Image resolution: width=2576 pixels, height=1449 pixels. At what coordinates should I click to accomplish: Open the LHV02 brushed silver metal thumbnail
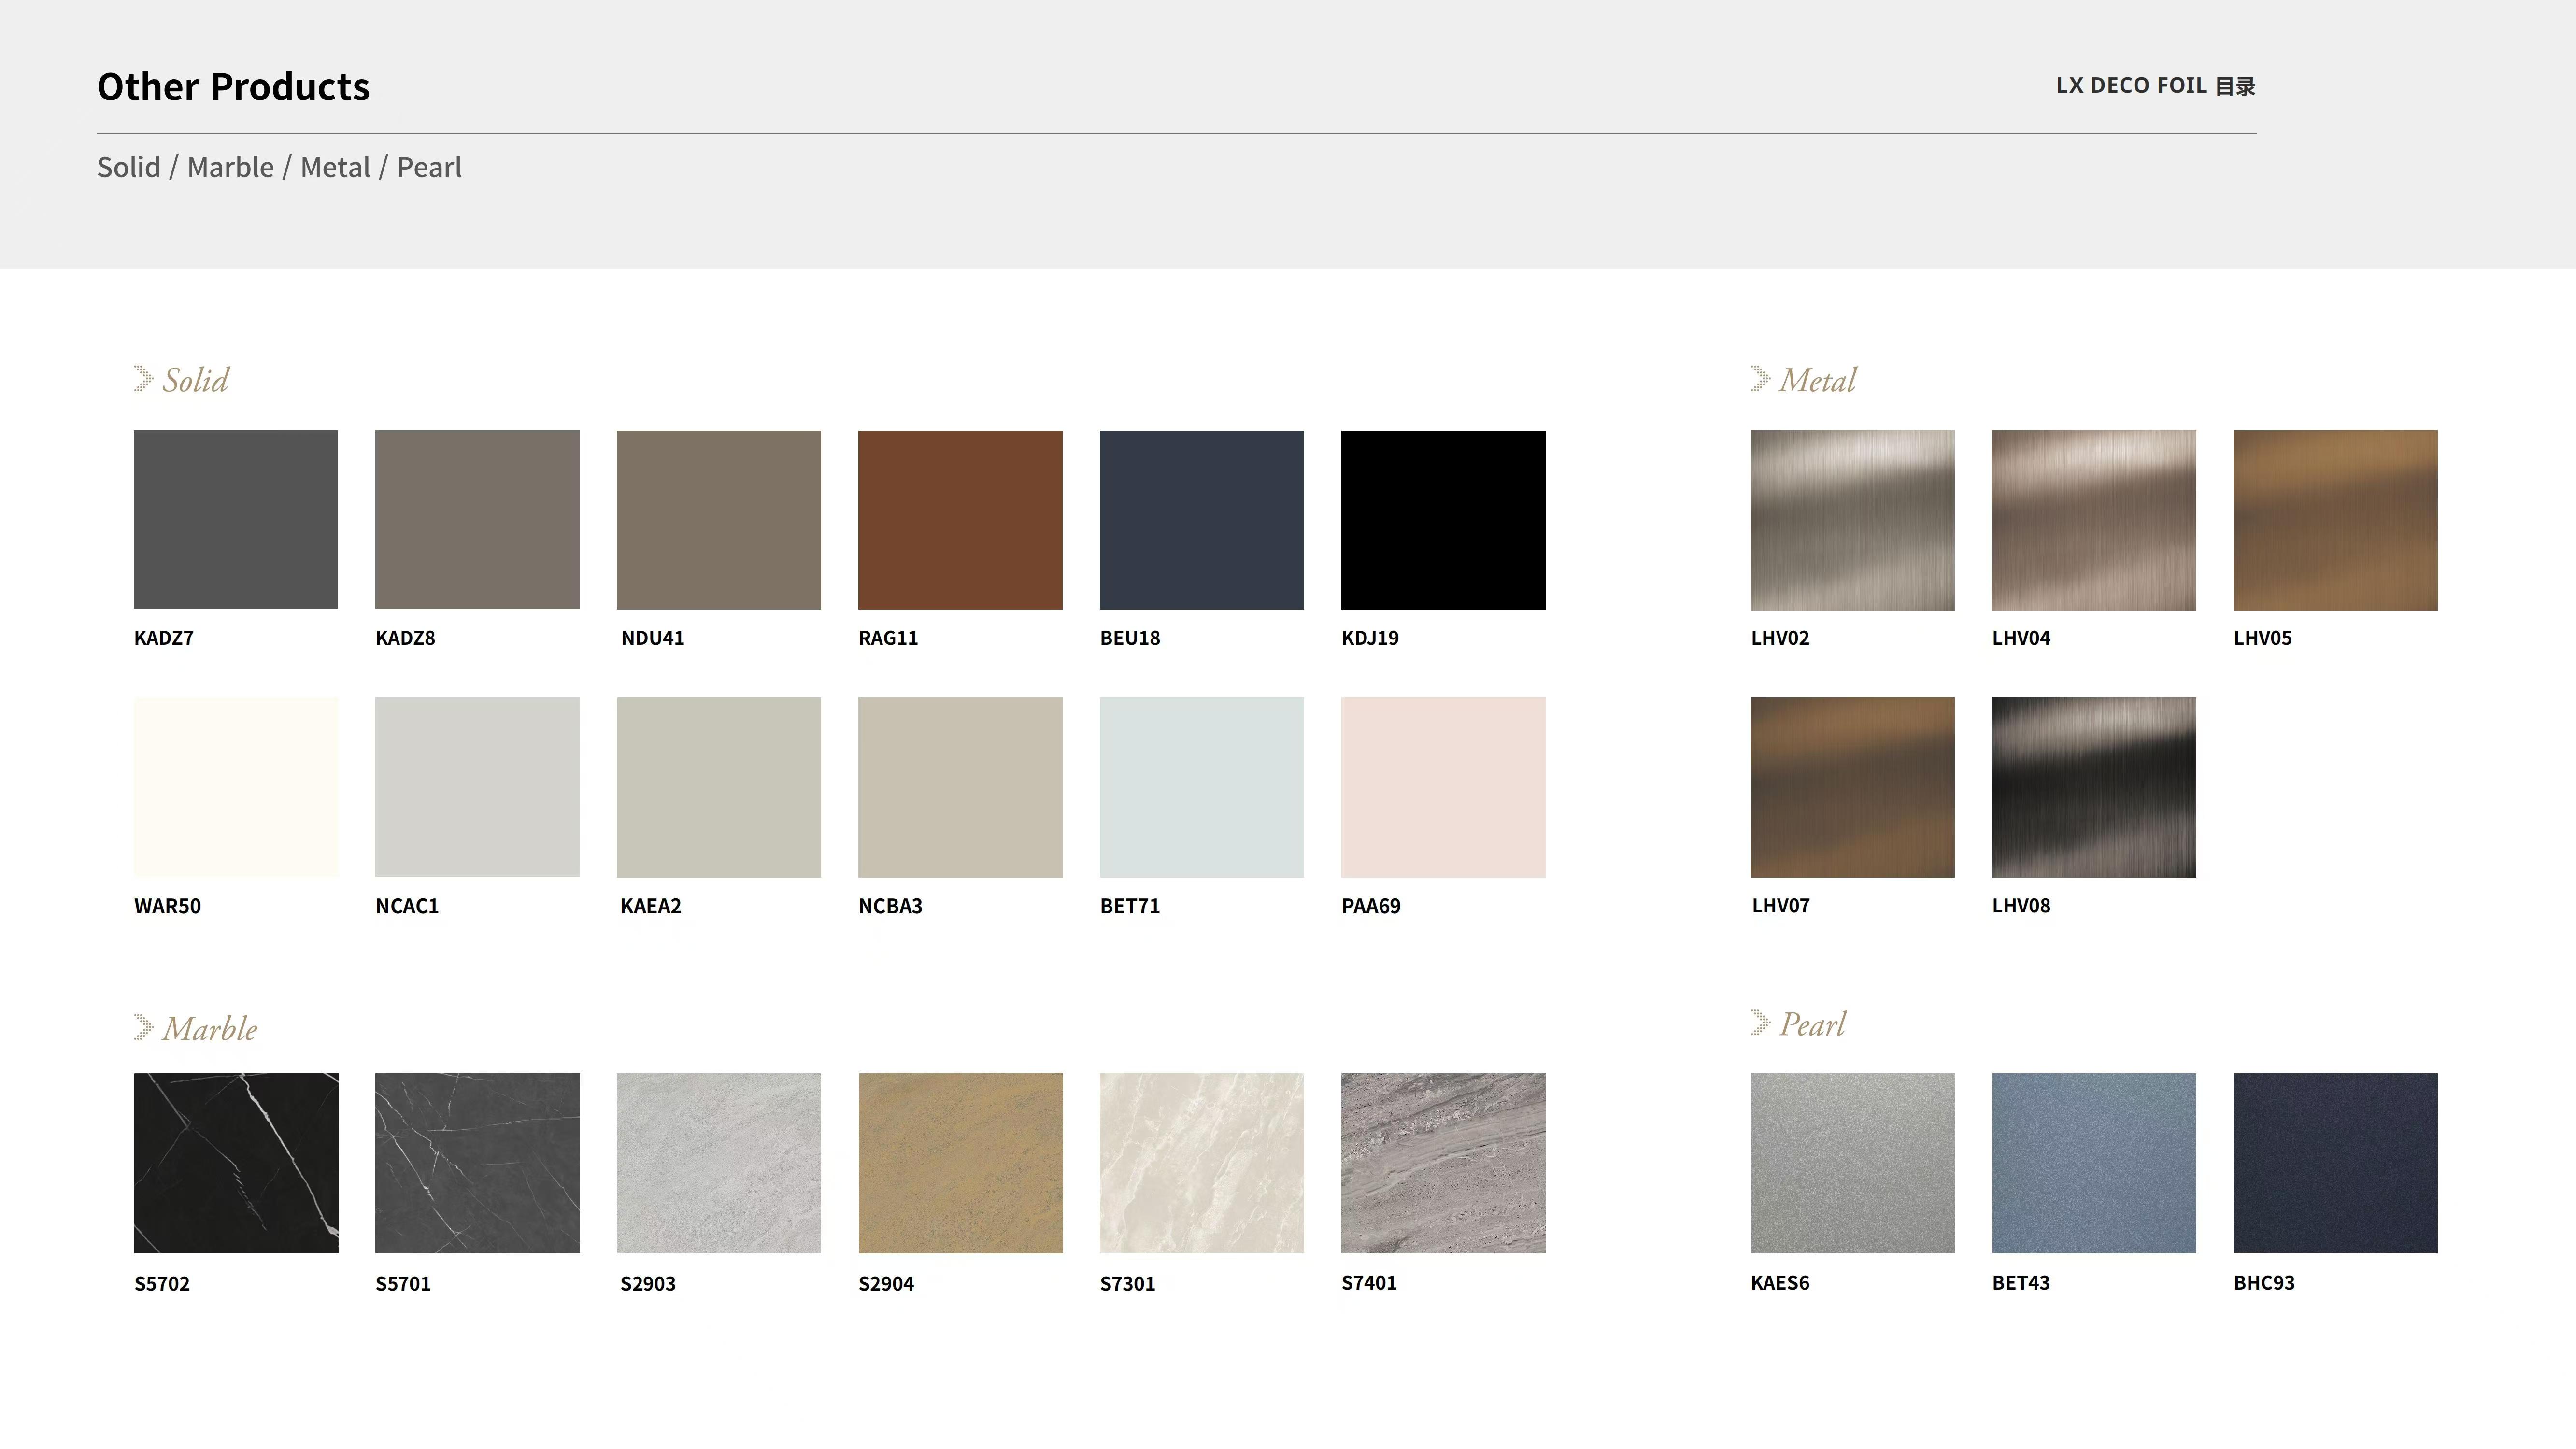[x=1852, y=520]
